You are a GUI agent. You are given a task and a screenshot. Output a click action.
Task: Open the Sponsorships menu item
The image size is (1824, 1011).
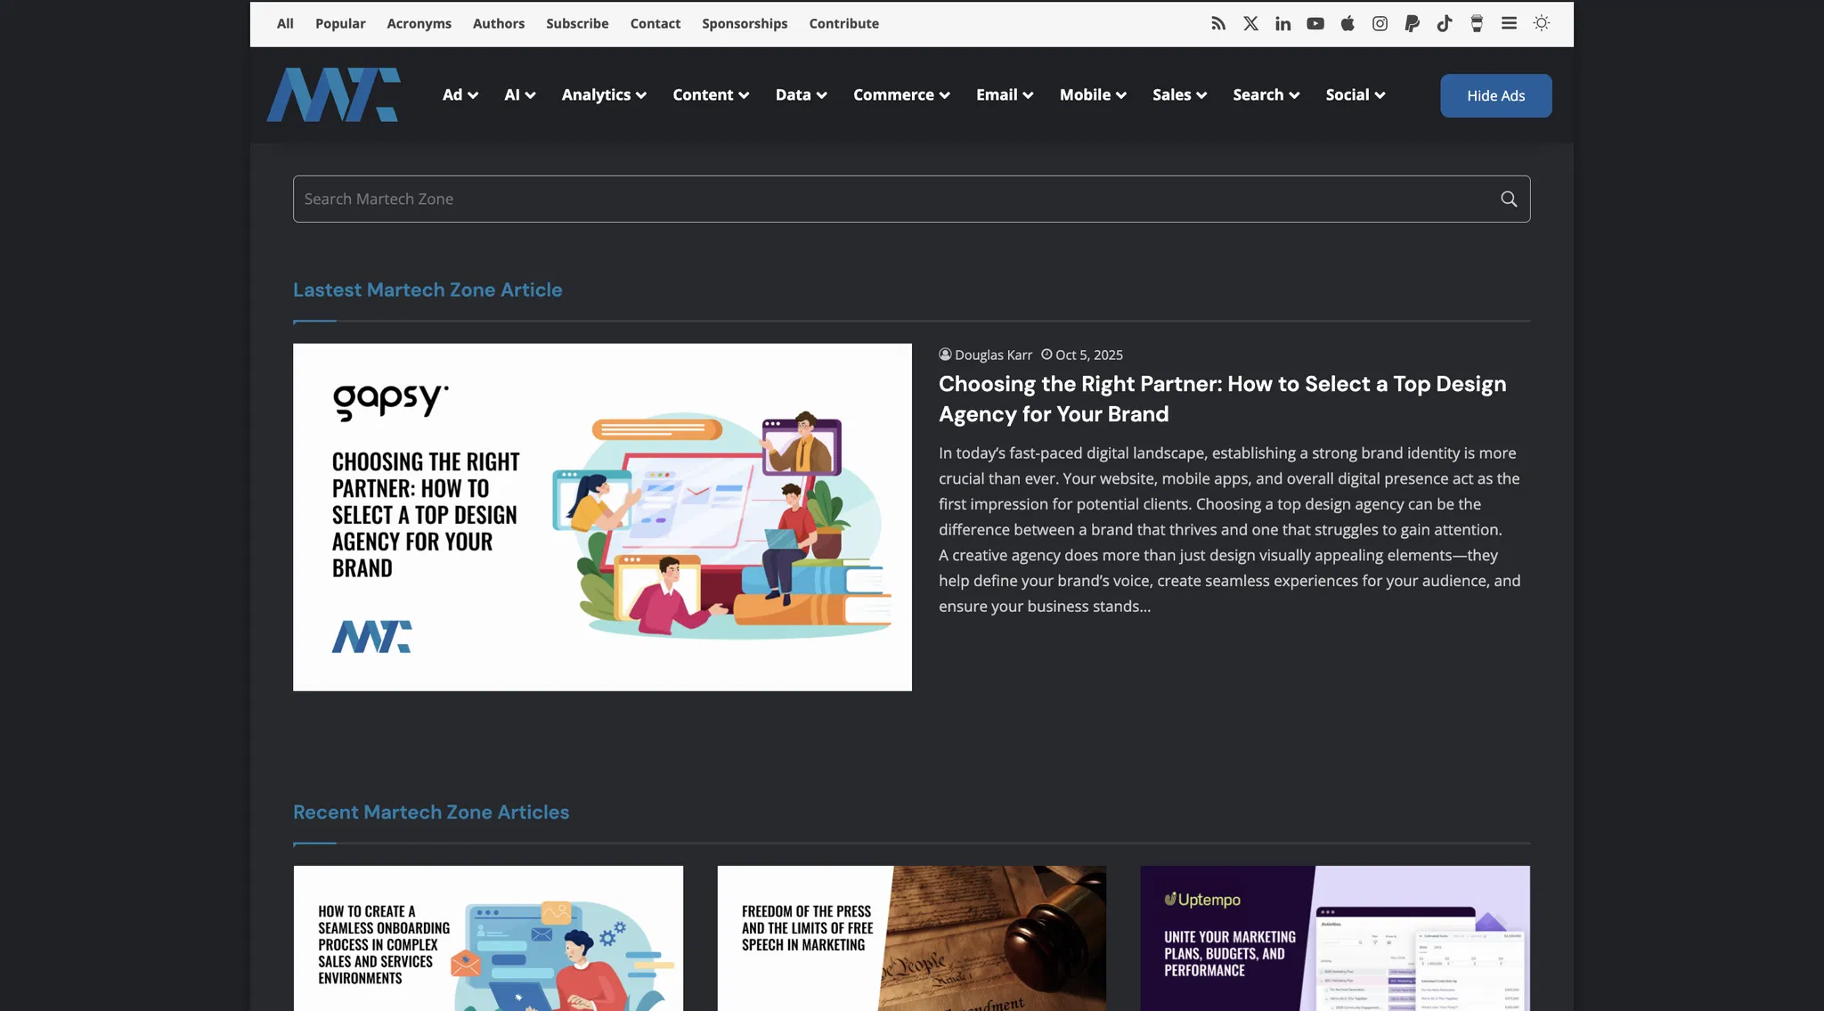(745, 24)
